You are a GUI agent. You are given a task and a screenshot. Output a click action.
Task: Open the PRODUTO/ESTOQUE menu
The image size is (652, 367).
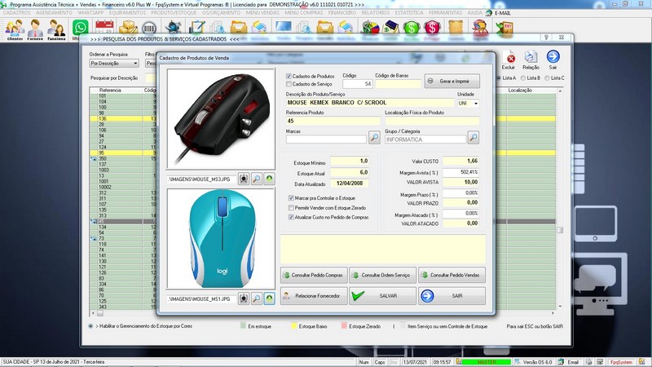point(174,13)
